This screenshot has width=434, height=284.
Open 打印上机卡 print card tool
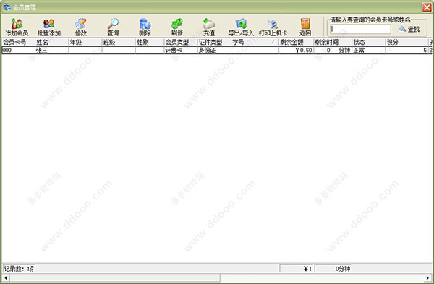273,27
